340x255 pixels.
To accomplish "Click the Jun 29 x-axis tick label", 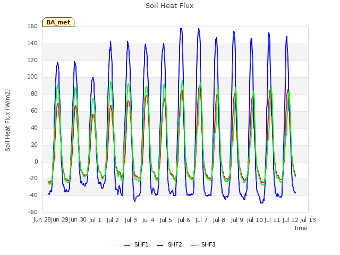I will [59, 220].
